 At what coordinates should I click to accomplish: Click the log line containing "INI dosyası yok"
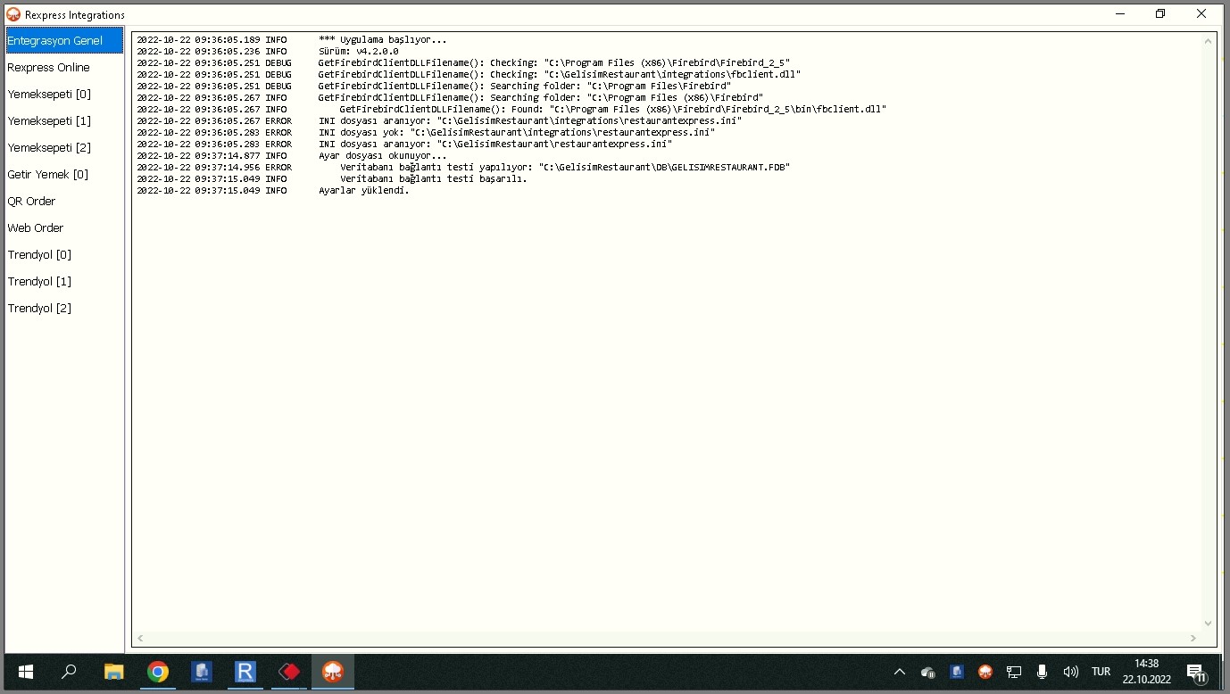pyautogui.click(x=517, y=132)
